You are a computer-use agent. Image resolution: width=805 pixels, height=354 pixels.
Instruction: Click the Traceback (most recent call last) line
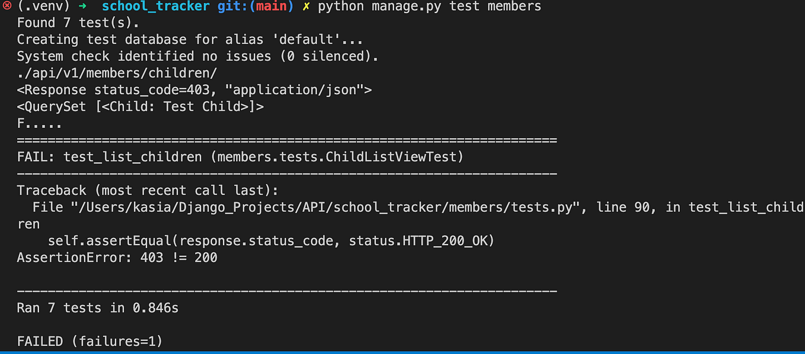(148, 191)
